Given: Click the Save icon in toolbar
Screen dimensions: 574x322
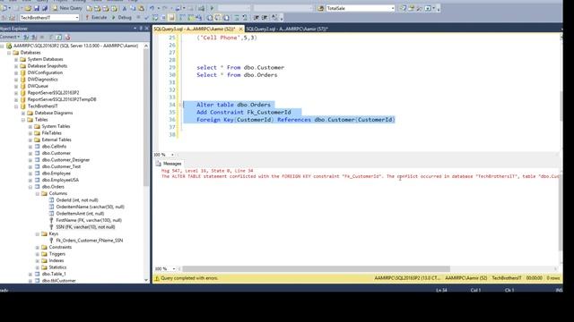Looking at the screenshot, I should 37,8.
